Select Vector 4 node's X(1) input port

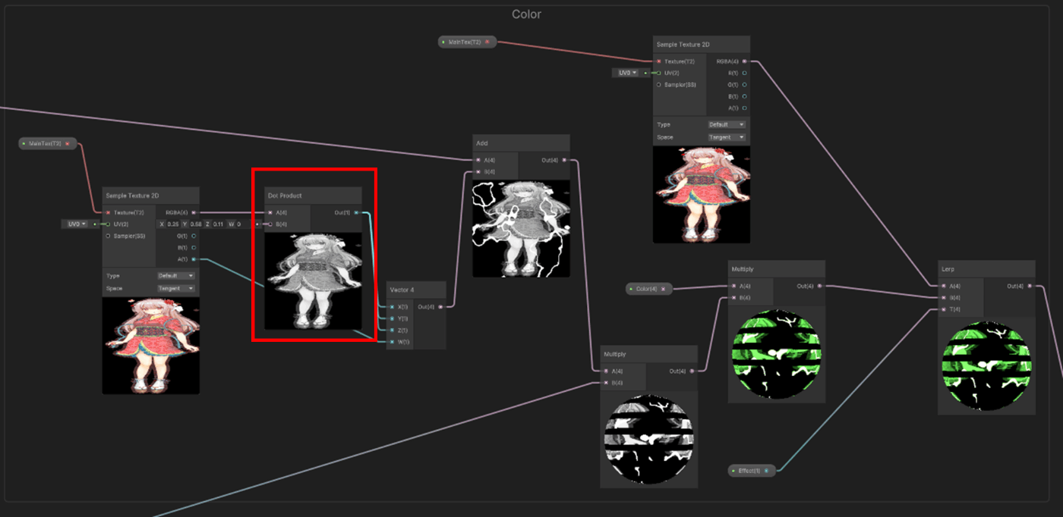(x=392, y=307)
